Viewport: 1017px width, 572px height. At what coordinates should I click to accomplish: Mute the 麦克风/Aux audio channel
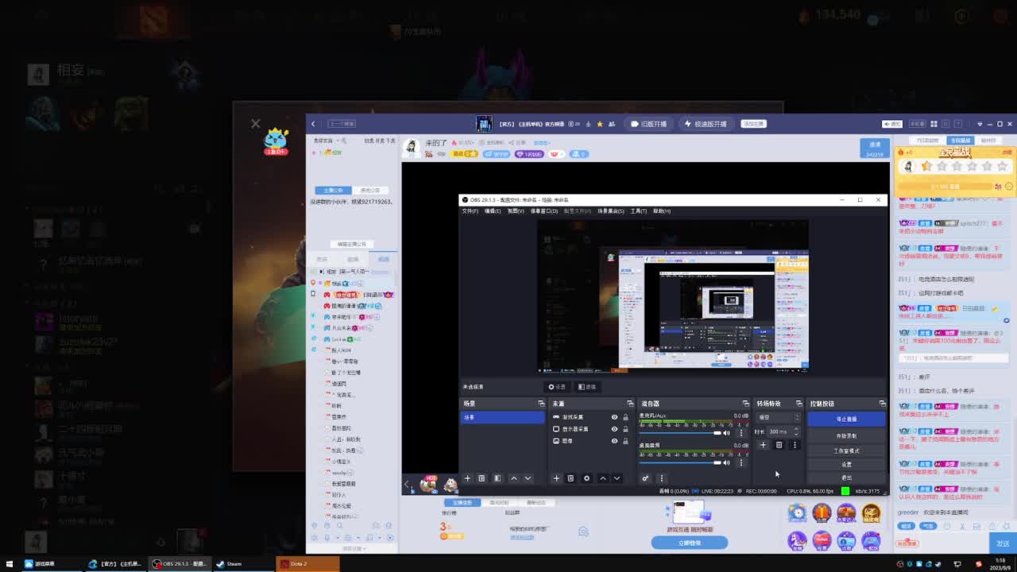[x=726, y=433]
